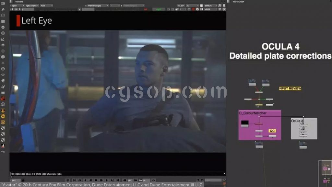The image size is (332, 187).
Task: Skip forward by 10 frames
Action: click(136, 180)
